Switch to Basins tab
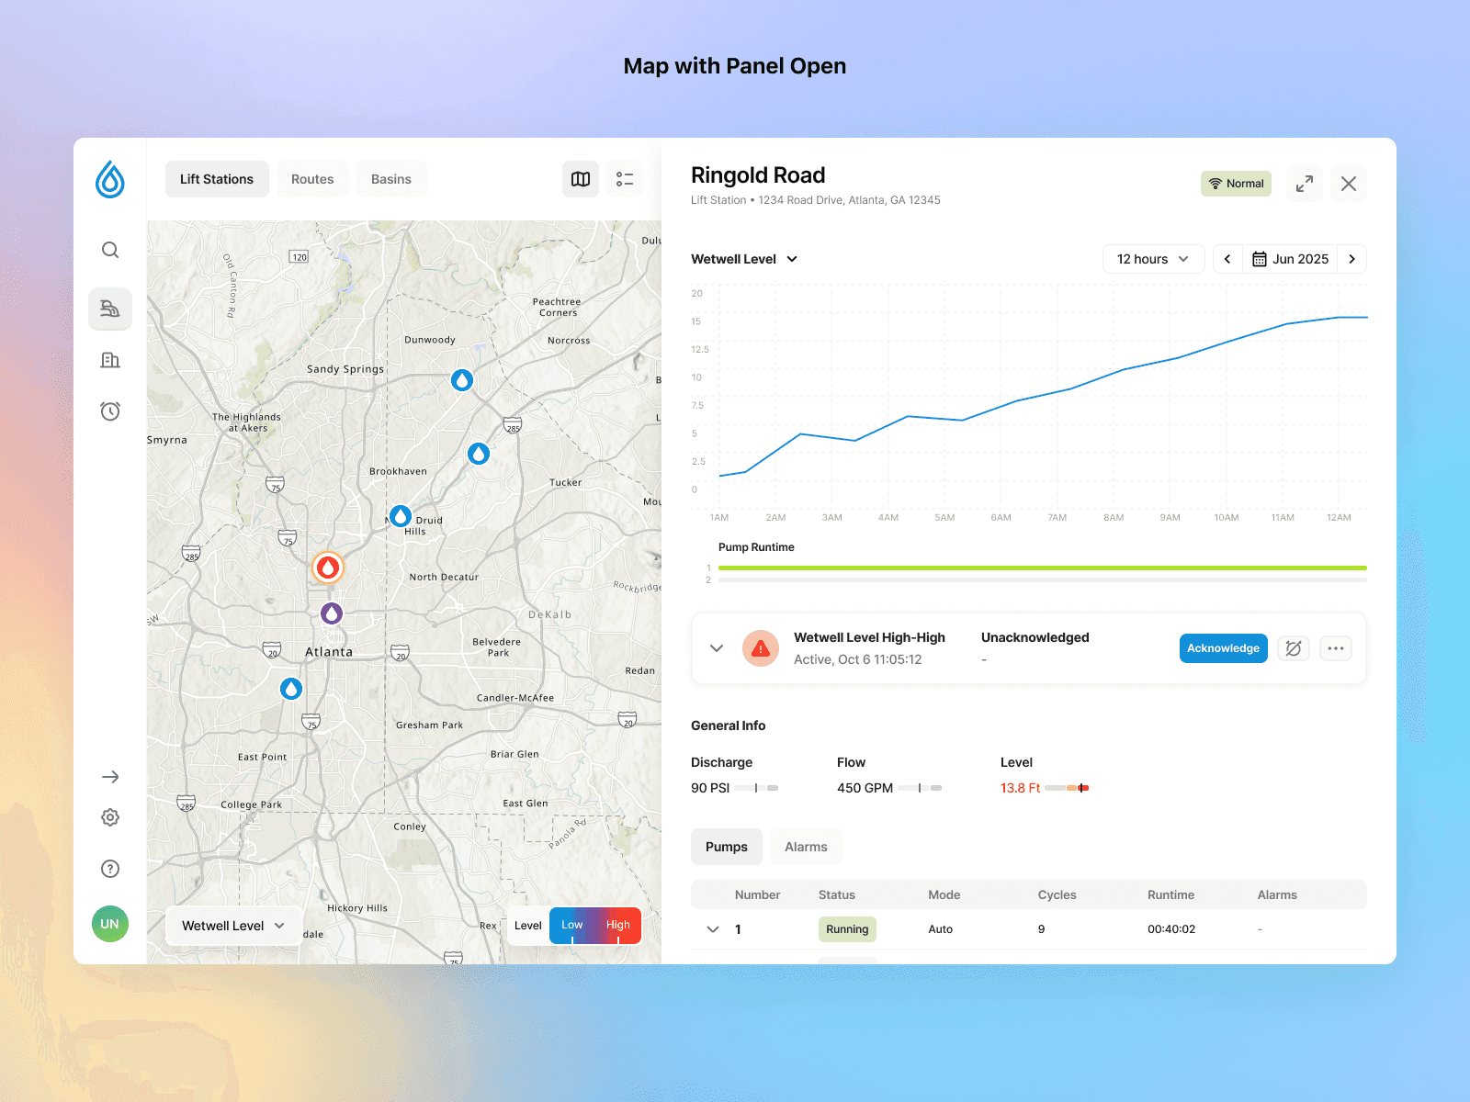 point(391,179)
